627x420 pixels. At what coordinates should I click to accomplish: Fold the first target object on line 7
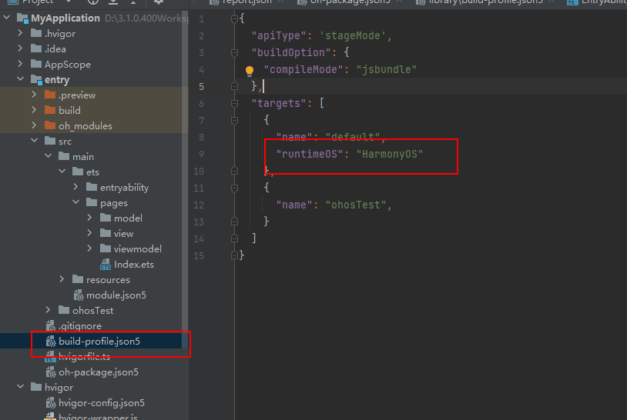click(234, 120)
